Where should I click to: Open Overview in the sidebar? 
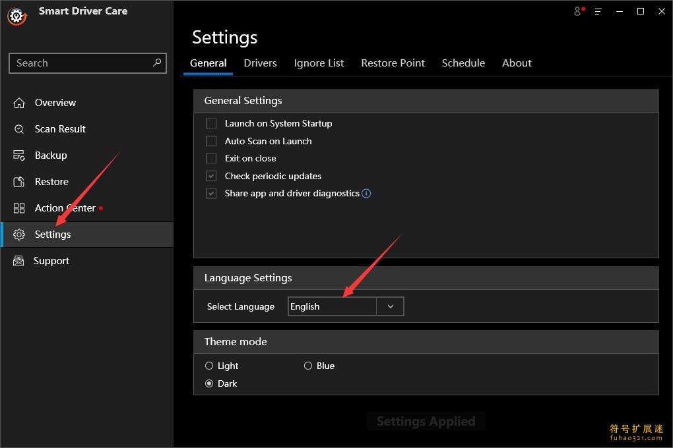coord(87,103)
